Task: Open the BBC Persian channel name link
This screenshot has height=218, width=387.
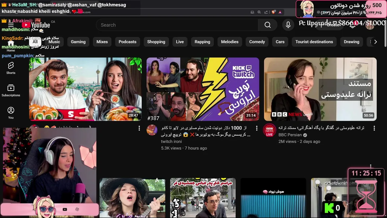Action: (x=290, y=135)
